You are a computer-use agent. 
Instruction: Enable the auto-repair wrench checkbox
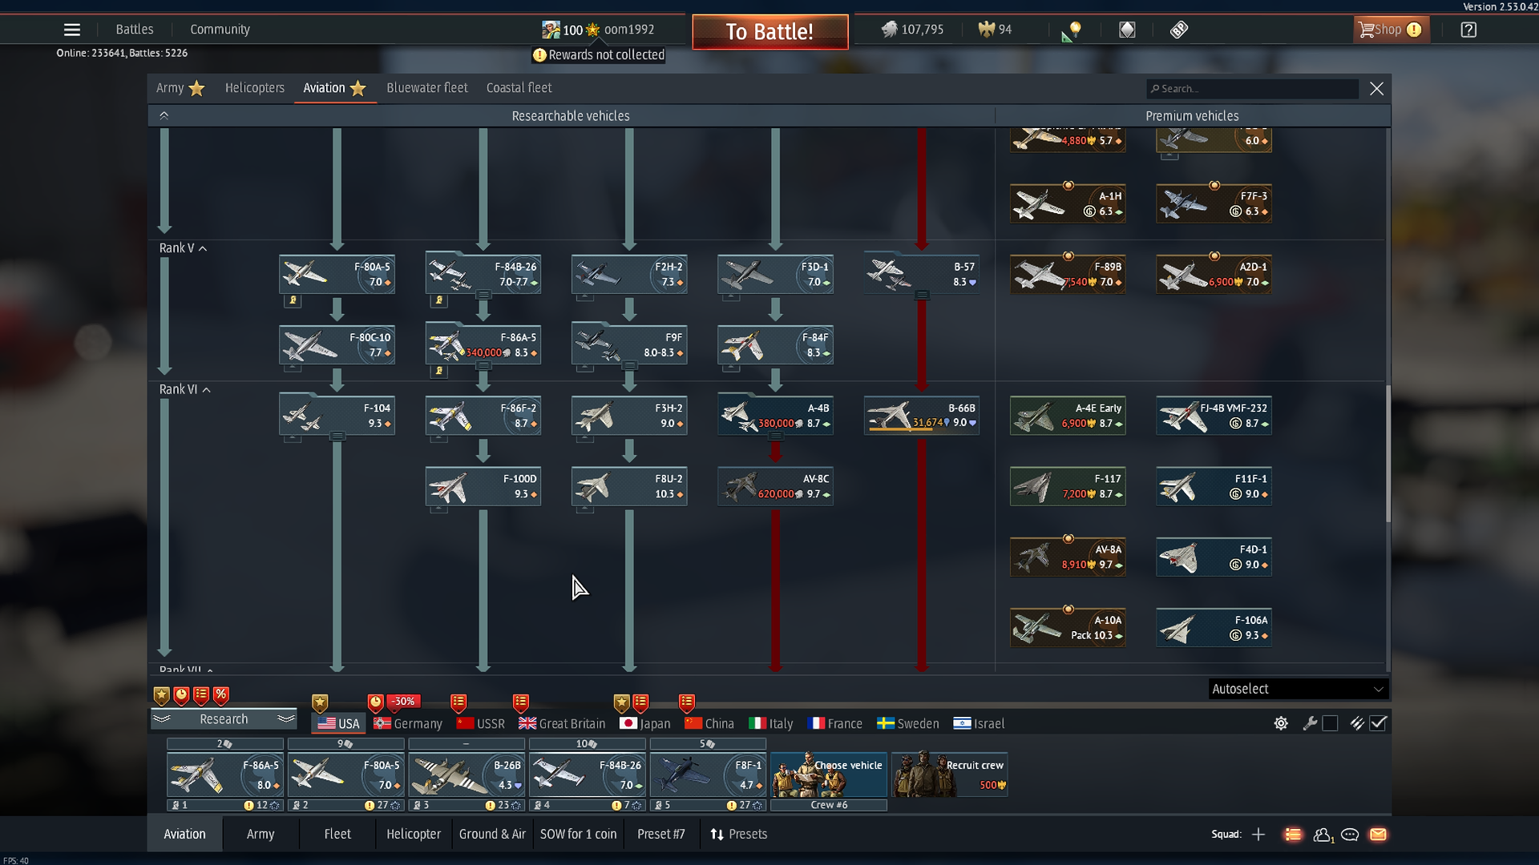tap(1330, 723)
